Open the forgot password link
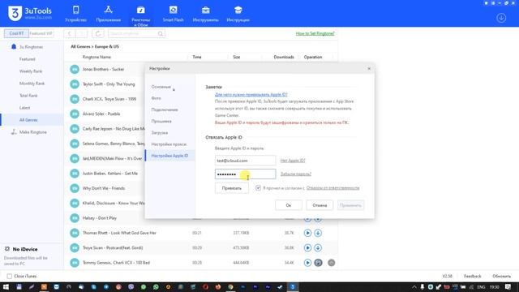 click(295, 174)
